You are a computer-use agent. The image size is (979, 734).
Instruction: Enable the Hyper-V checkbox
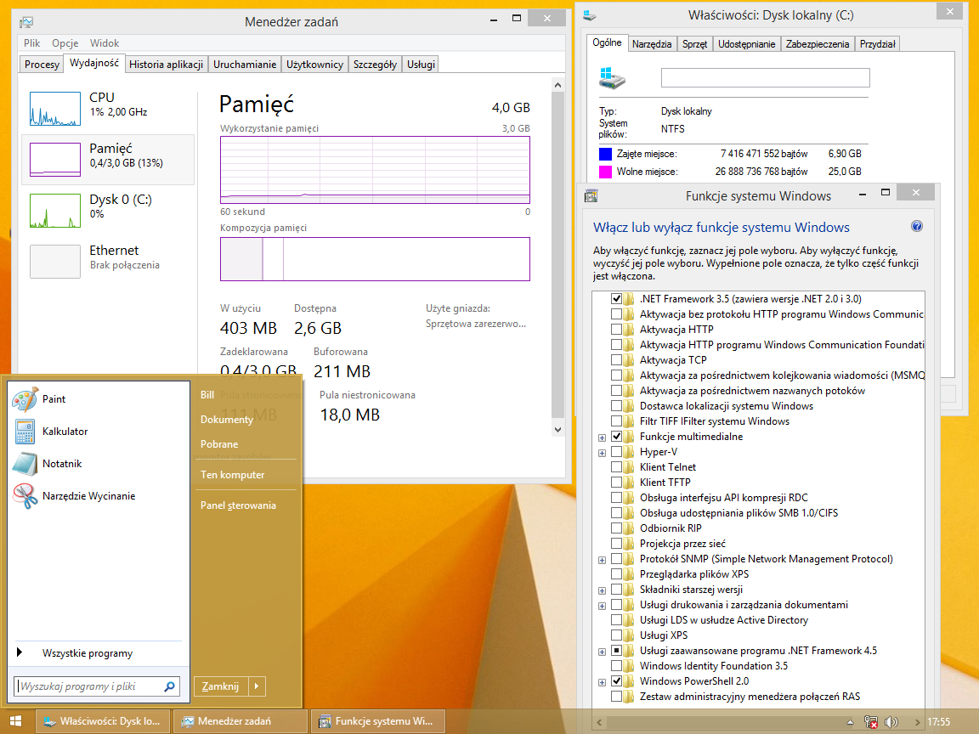(x=616, y=452)
